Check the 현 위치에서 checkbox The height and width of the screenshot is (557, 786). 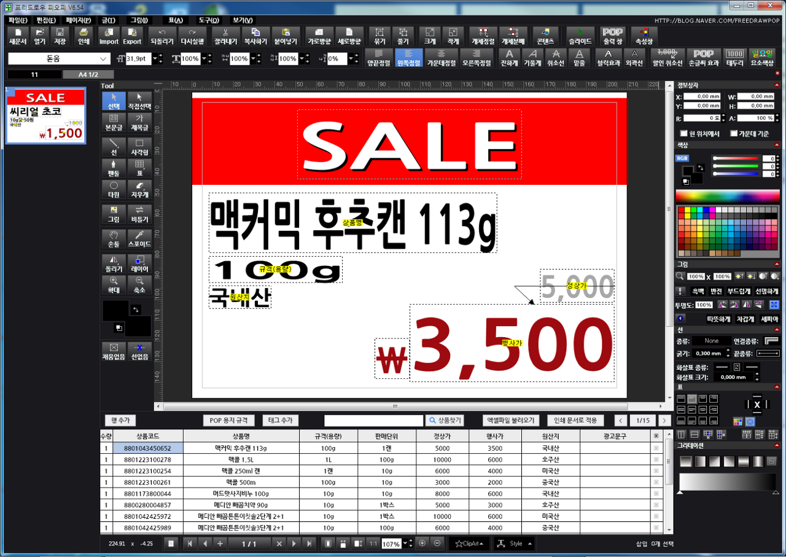tap(684, 133)
